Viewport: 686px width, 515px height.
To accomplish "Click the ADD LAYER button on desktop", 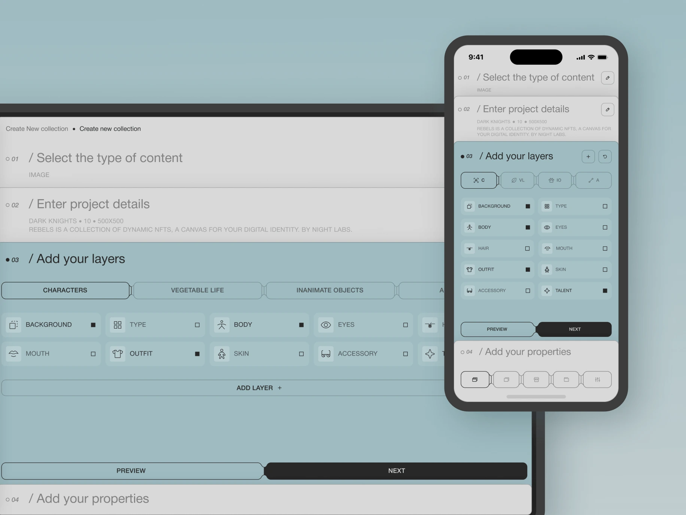I will 259,388.
